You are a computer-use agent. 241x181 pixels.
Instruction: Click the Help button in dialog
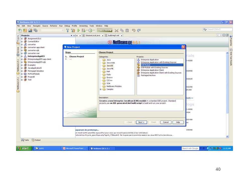point(178,122)
